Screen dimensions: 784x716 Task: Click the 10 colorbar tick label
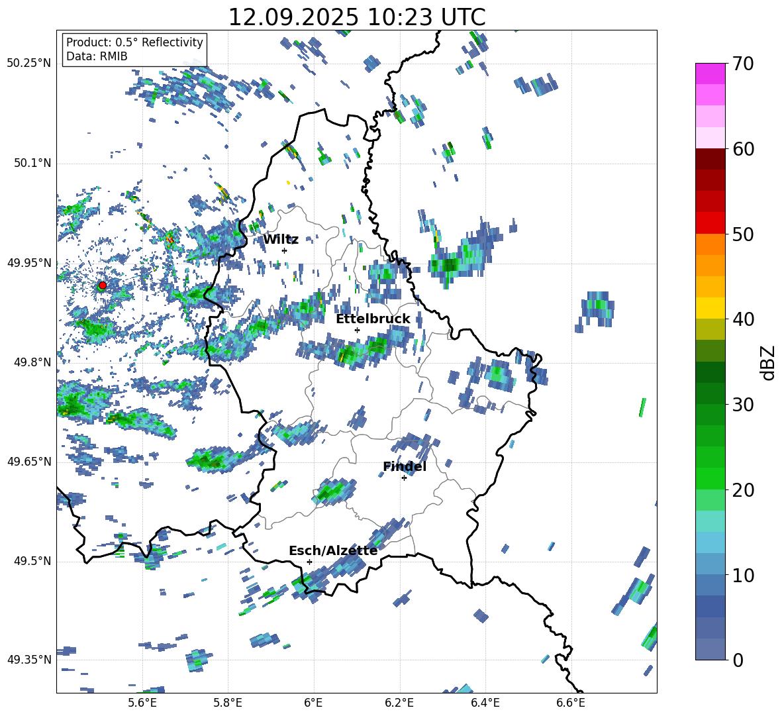click(742, 575)
